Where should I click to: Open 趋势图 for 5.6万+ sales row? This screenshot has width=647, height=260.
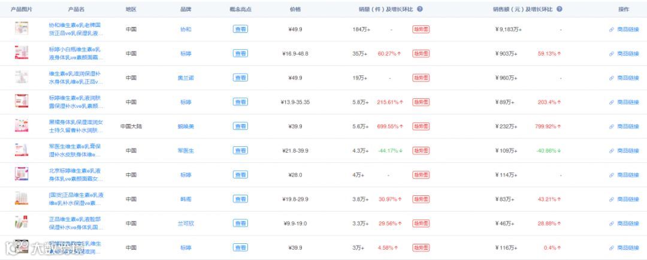[x=421, y=126]
